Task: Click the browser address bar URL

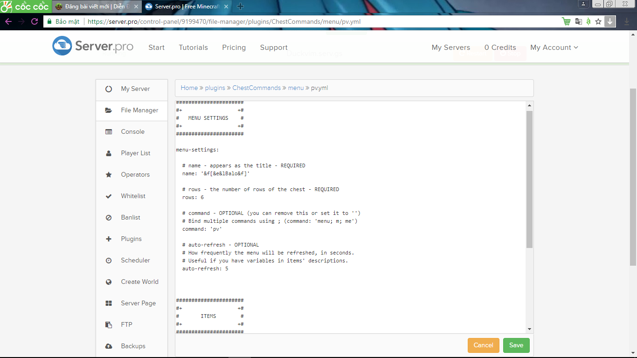Action: 224,21
